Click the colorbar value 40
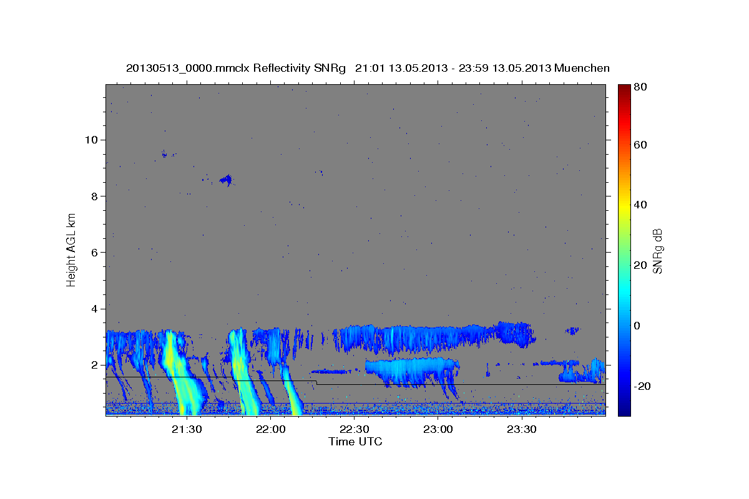The width and height of the screenshot is (749, 499). tap(642, 205)
